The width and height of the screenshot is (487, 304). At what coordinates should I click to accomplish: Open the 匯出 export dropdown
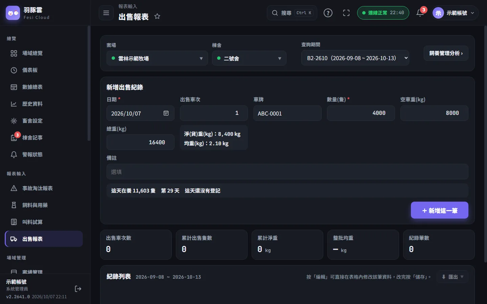(453, 277)
